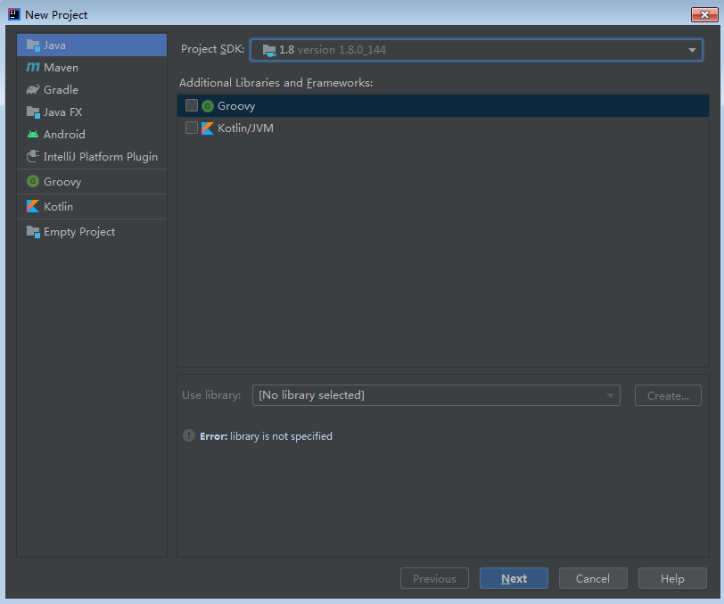724x604 pixels.
Task: Click the SDK folder icon in the Project SDK field
Action: pyautogui.click(x=269, y=50)
